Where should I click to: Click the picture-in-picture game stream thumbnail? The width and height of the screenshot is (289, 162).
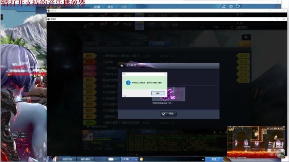[x=256, y=142]
